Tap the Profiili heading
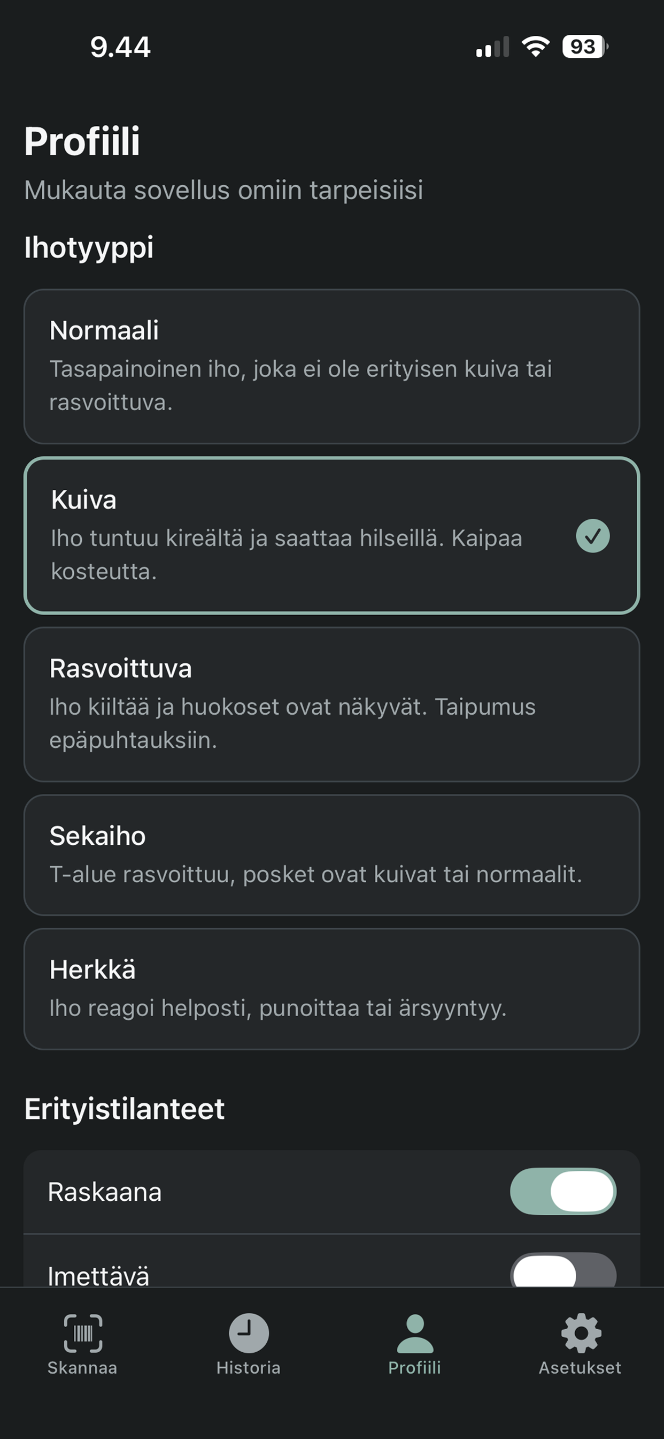This screenshot has height=1439, width=664. pyautogui.click(x=82, y=141)
